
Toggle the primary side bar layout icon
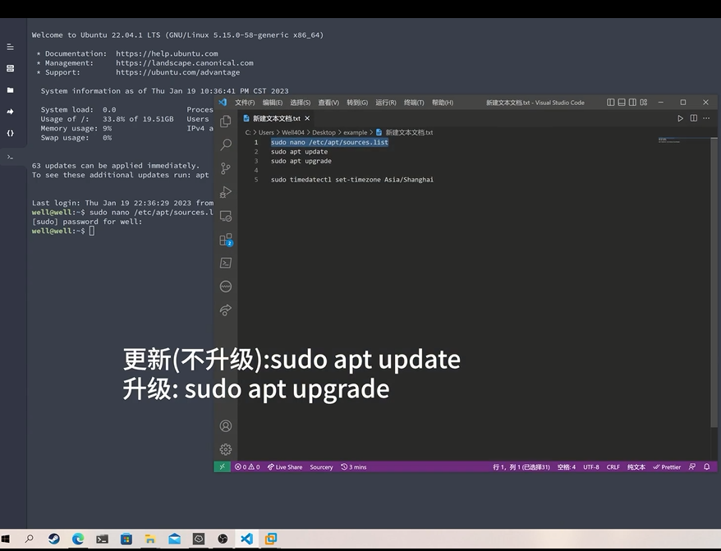click(611, 102)
